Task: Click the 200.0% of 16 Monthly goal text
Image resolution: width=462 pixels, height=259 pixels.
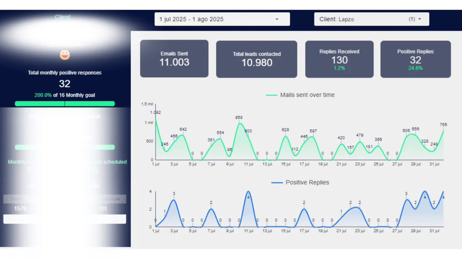Action: [x=65, y=95]
